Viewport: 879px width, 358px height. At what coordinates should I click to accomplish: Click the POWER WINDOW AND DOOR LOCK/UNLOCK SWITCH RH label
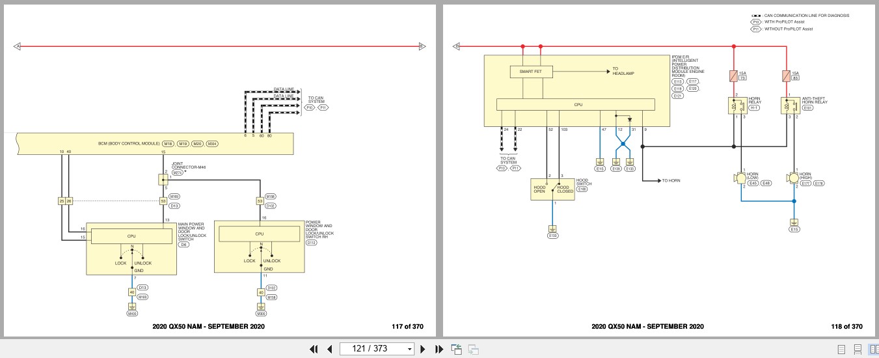(x=320, y=229)
